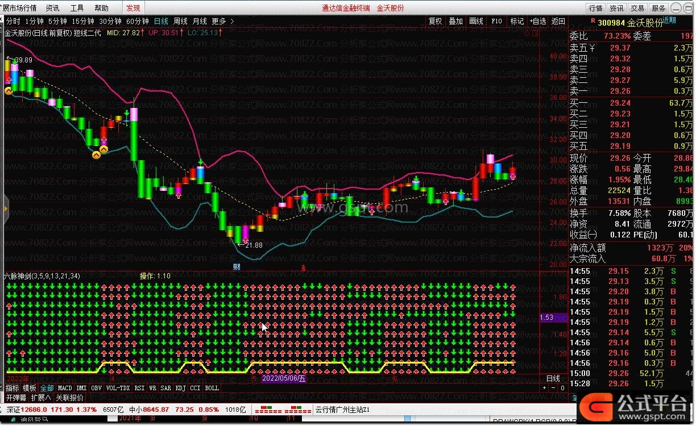Select the 5分钟 period

57,21
